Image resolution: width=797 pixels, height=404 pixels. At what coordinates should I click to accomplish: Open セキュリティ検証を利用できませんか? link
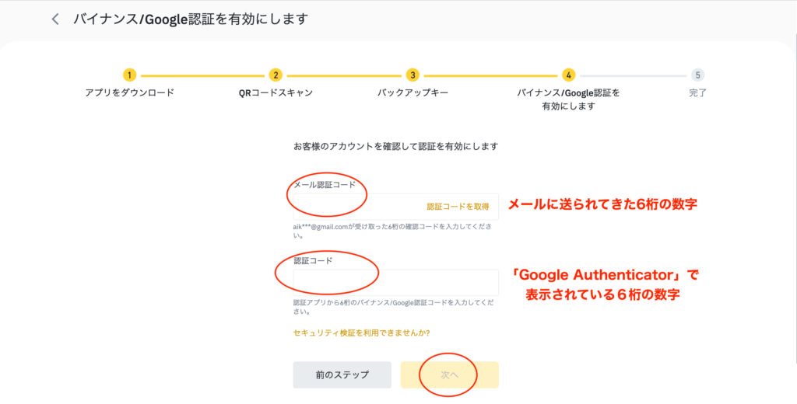pyautogui.click(x=361, y=333)
